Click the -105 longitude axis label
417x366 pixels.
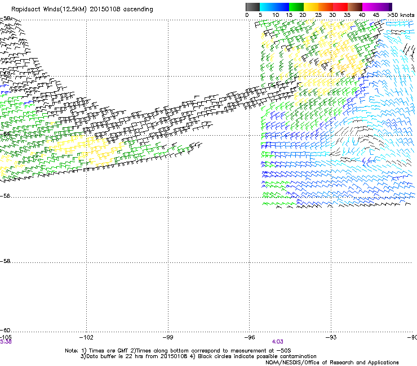point(6,337)
